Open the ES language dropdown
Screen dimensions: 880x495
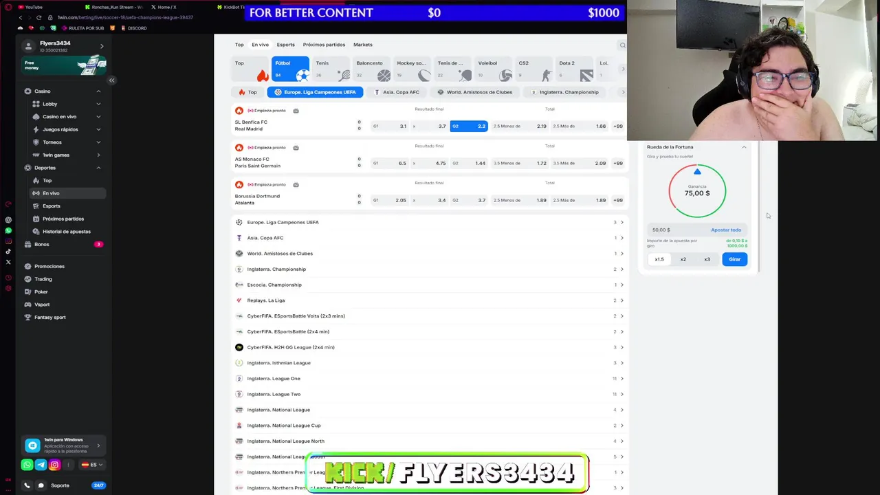91,465
